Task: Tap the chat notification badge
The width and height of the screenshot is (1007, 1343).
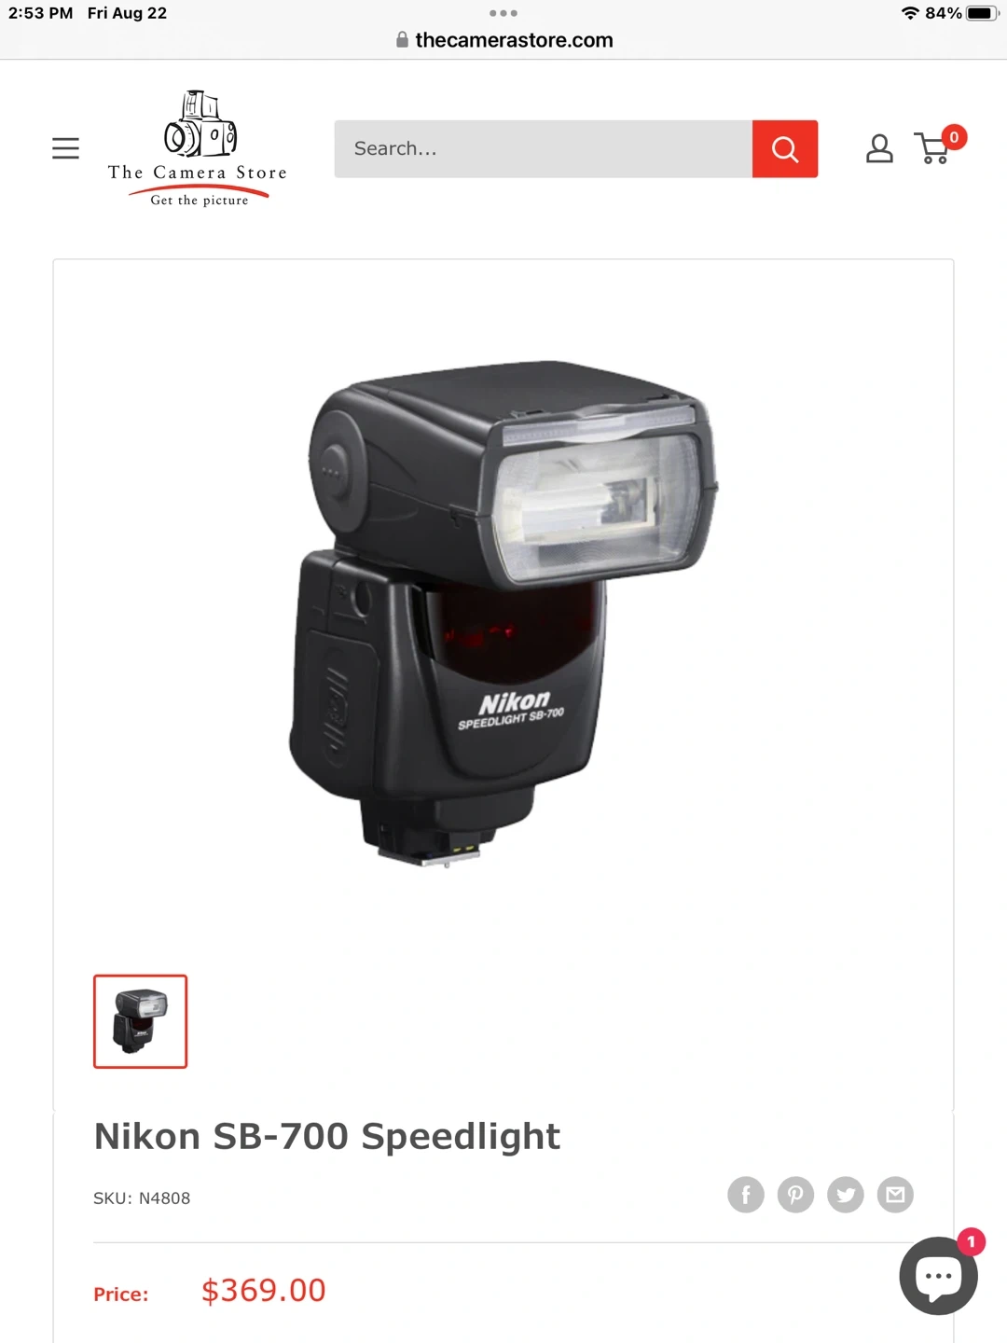Action: pyautogui.click(x=971, y=1241)
